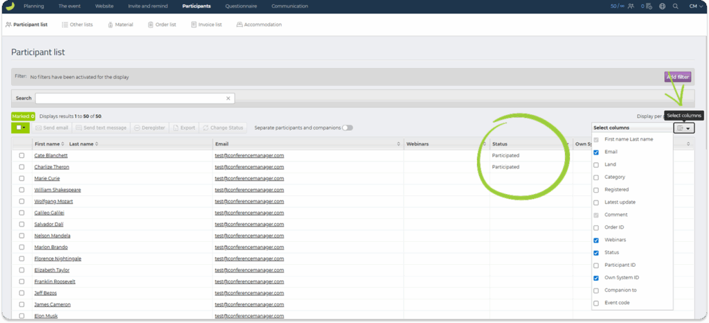Open the Select columns dropdown button
Screen dimensions: 709x323
coord(683,128)
